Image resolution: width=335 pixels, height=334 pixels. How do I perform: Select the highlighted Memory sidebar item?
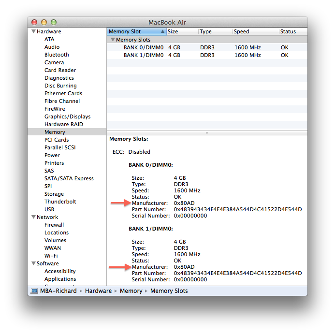click(67, 132)
